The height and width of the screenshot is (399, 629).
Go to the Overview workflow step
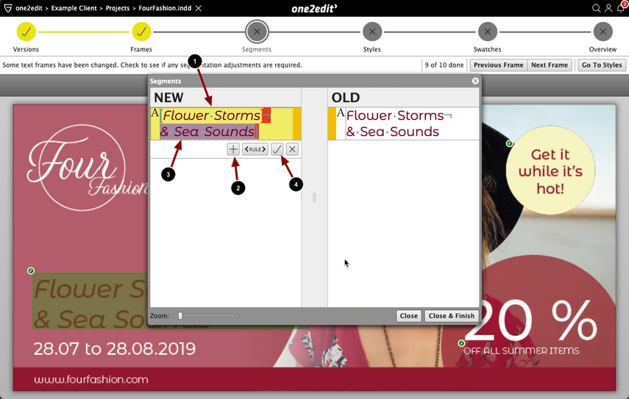(x=603, y=32)
